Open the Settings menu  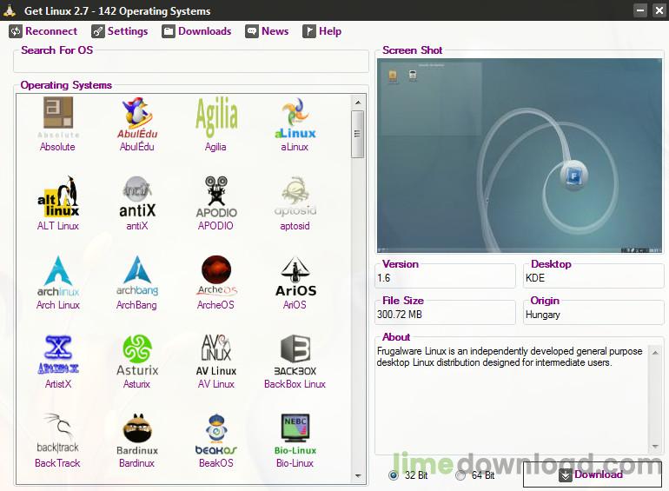120,31
